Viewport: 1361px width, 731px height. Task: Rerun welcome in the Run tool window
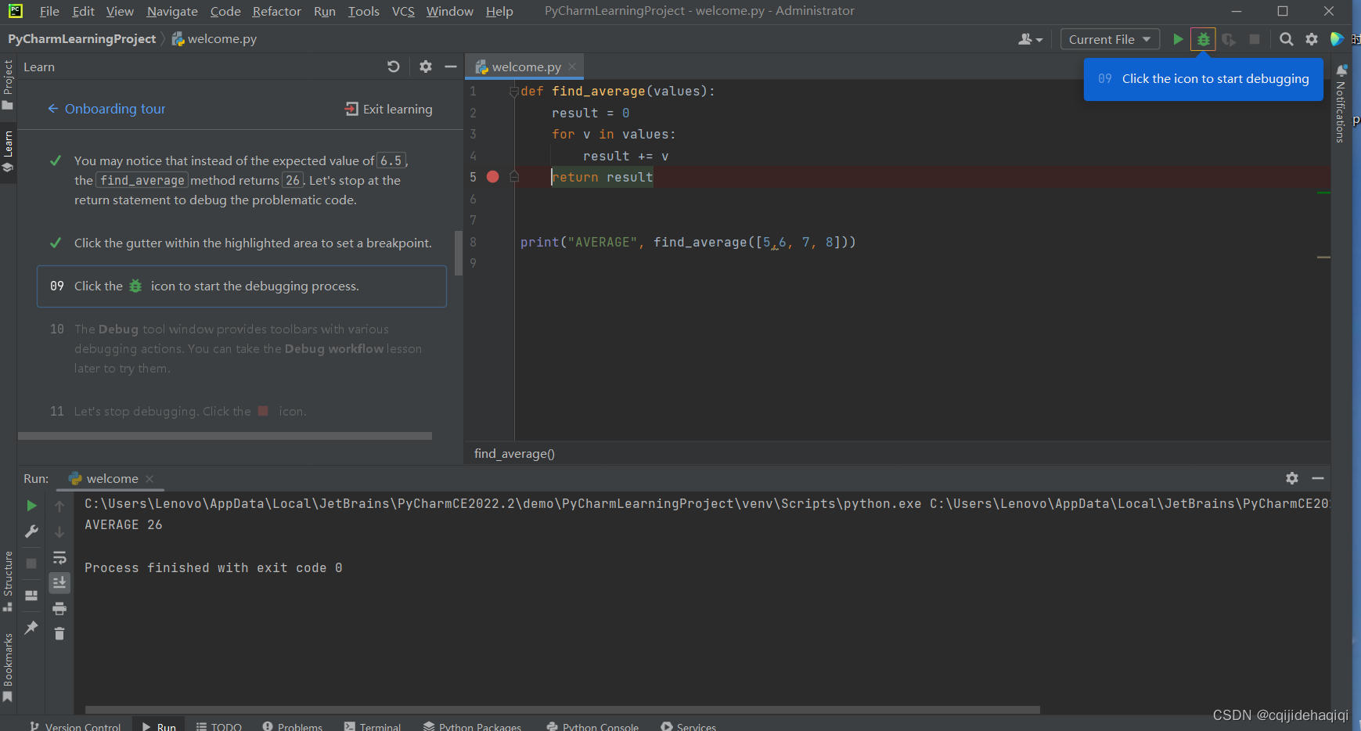coord(31,506)
